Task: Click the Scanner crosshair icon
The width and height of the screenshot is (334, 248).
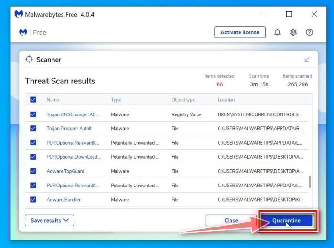Action: [29, 60]
